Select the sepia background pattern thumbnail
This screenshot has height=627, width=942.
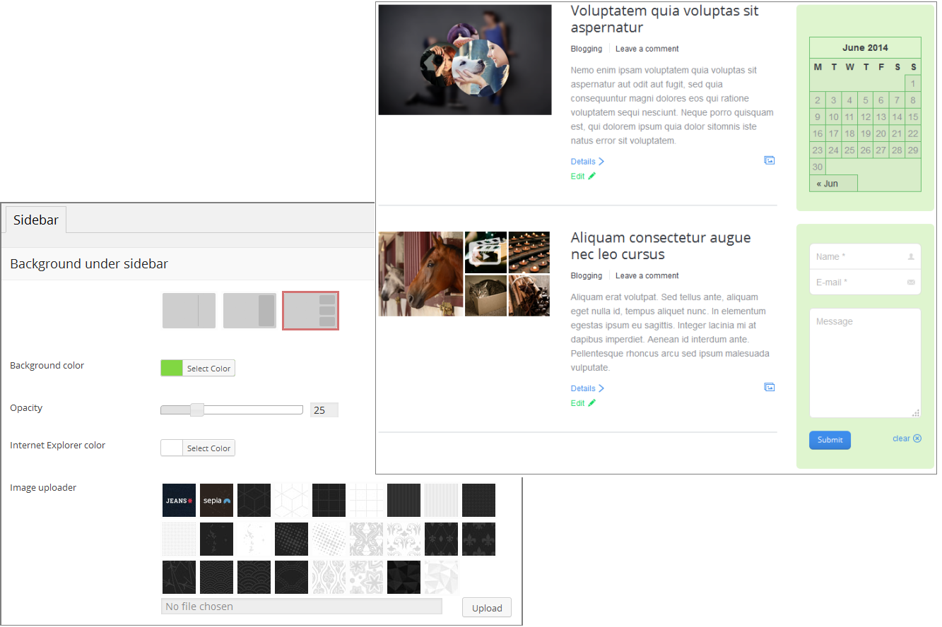(x=216, y=501)
